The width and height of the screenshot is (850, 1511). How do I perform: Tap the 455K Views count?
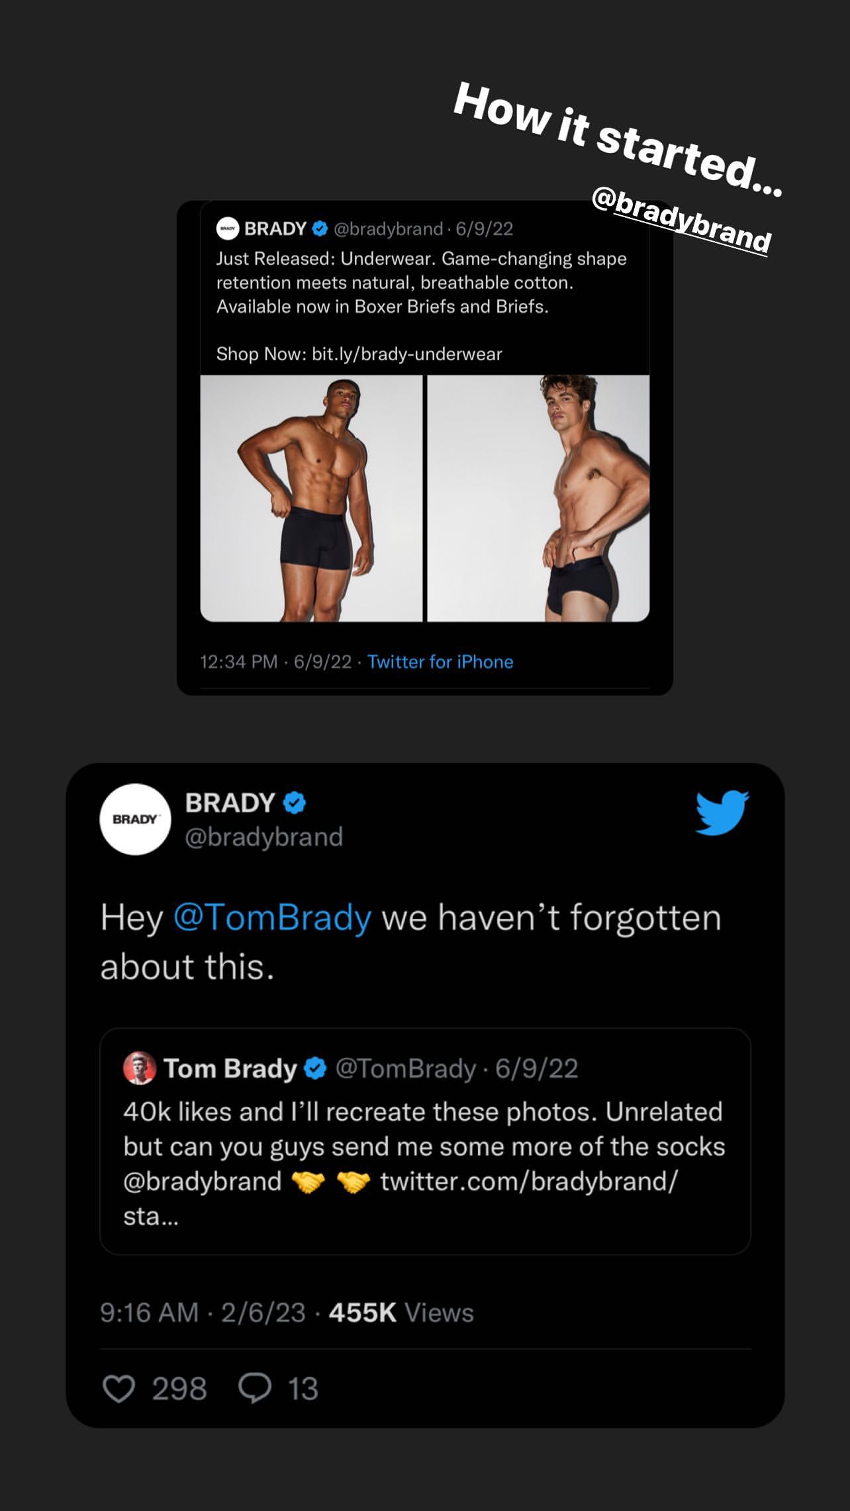[401, 1312]
